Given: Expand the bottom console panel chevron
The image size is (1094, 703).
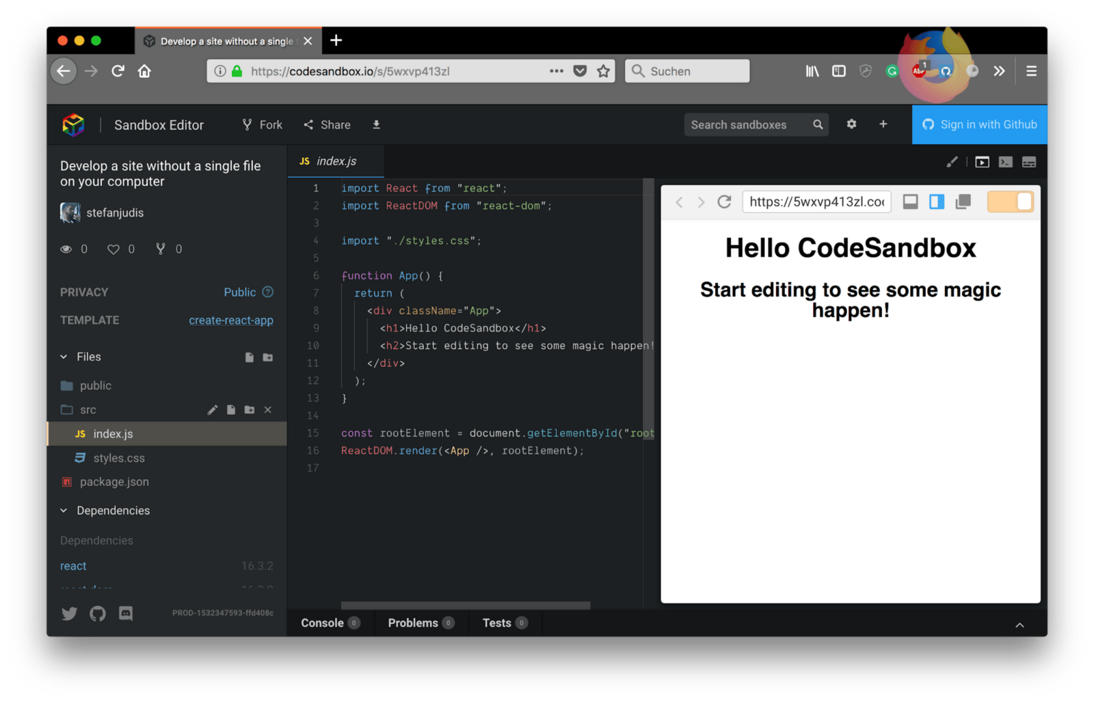Looking at the screenshot, I should (x=1019, y=624).
